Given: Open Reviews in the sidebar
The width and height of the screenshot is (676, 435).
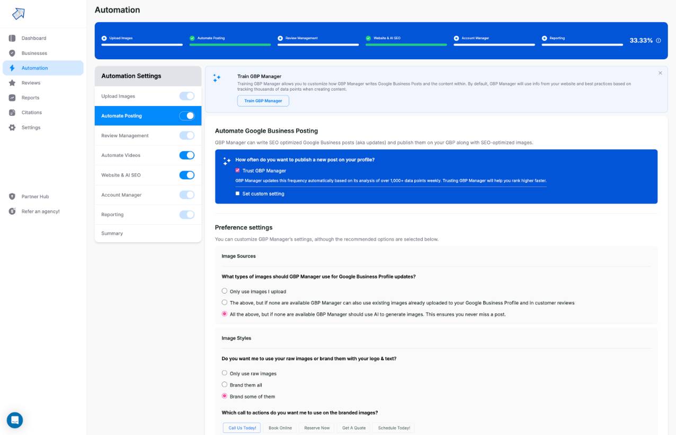Looking at the screenshot, I should tap(31, 83).
